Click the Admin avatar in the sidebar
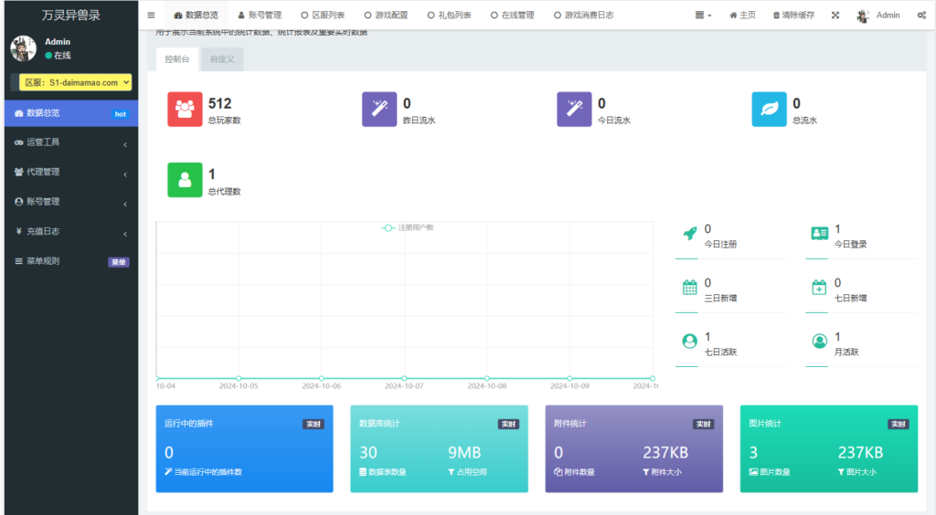936x515 pixels. [x=23, y=48]
